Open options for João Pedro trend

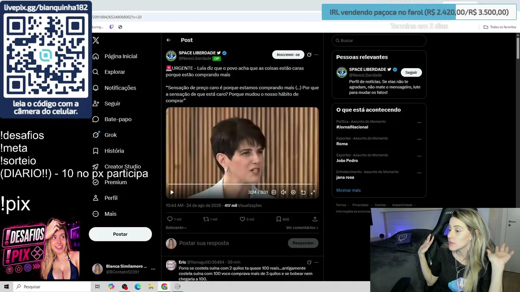(419, 156)
